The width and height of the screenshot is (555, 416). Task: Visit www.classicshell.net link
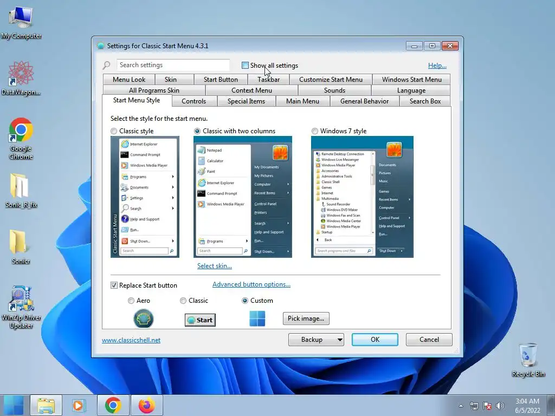tap(131, 340)
